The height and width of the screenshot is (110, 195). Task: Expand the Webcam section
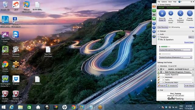(x=158, y=31)
